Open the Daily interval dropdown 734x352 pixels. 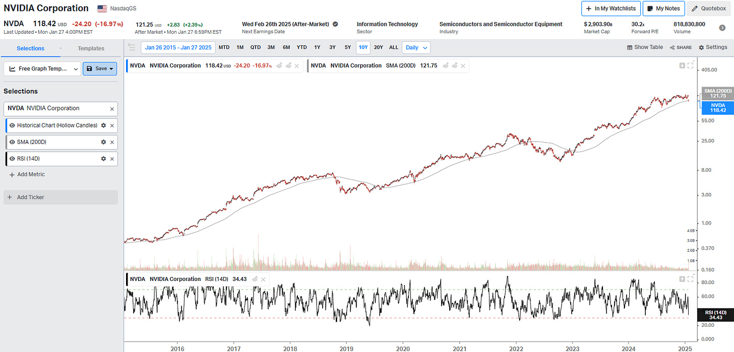(x=416, y=47)
